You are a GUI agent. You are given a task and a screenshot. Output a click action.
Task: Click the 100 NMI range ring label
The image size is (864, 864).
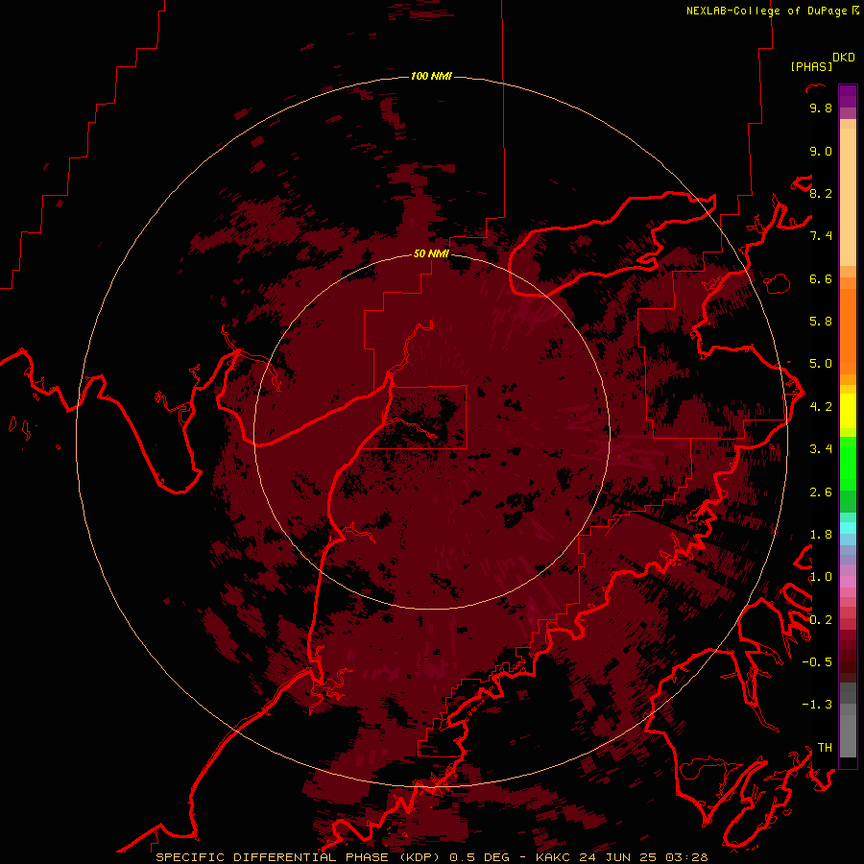431,76
